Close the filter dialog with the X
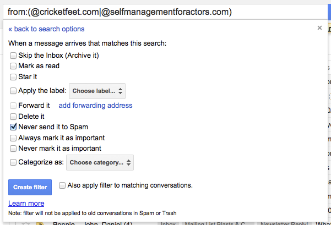 [319, 28]
